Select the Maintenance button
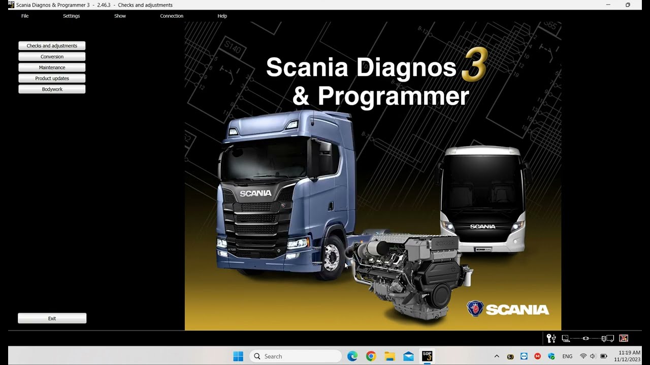This screenshot has width=650, height=365. point(52,67)
